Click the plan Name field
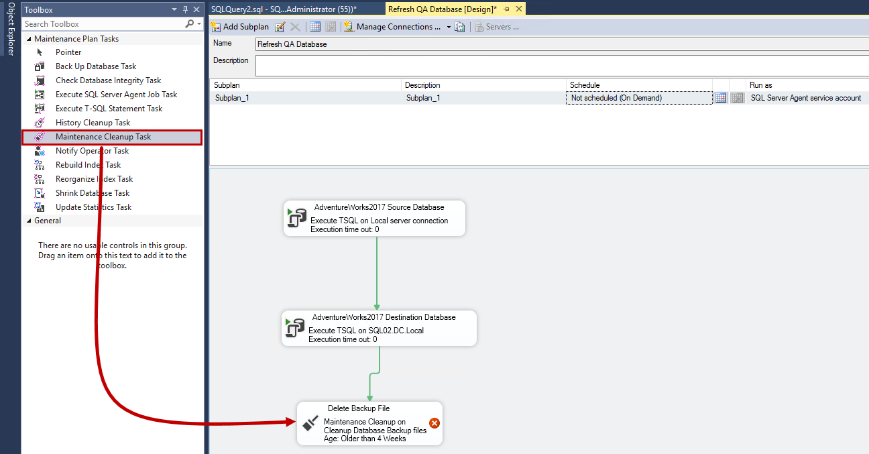 [562, 44]
